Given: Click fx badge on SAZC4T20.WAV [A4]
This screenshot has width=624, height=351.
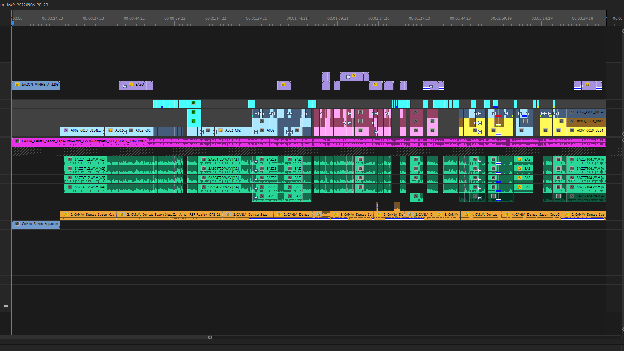Looking at the screenshot, I should pyautogui.click(x=204, y=187).
